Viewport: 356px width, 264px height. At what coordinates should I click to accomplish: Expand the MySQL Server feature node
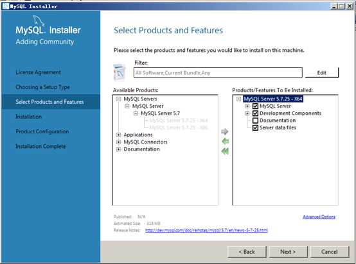[x=247, y=106]
